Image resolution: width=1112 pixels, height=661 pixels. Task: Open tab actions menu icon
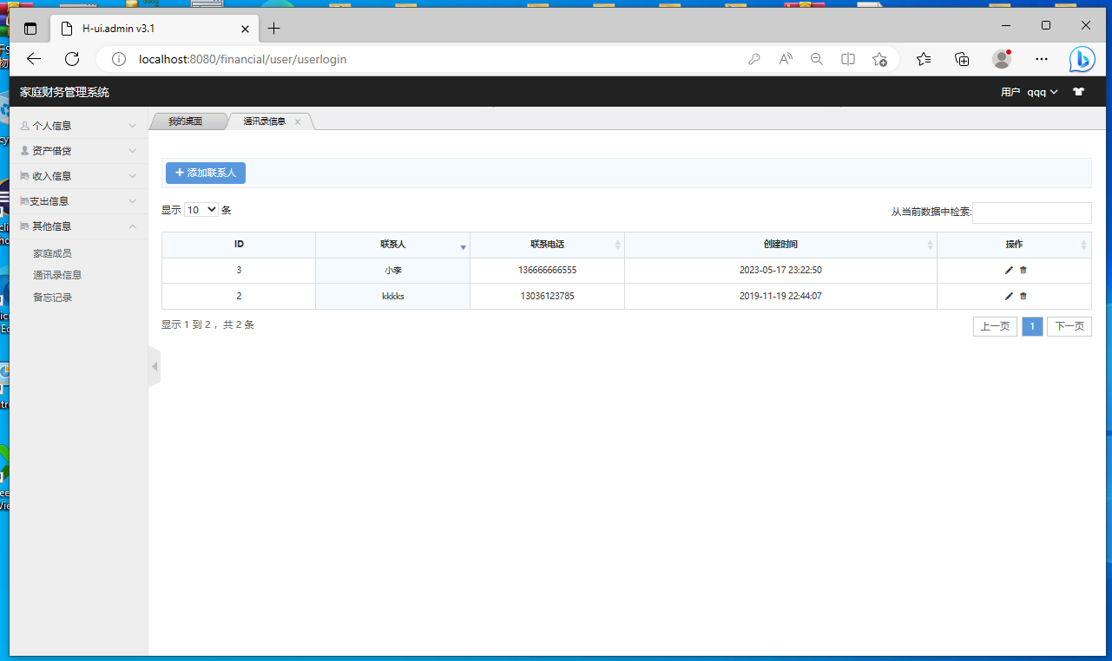click(30, 29)
